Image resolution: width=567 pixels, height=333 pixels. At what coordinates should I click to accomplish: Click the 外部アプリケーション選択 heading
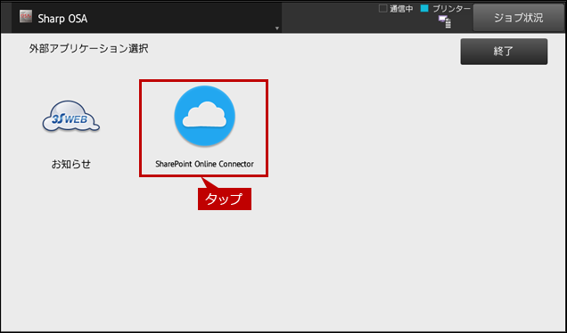tap(88, 48)
